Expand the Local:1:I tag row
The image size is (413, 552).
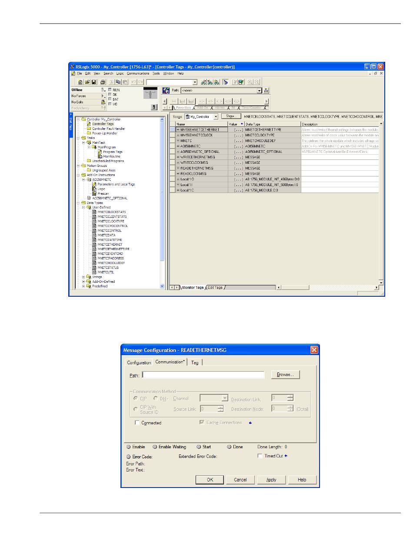pos(178,185)
